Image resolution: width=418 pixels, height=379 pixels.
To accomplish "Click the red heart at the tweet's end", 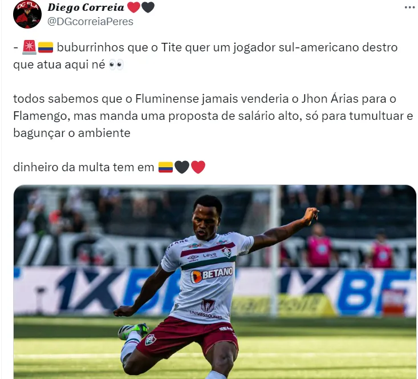I will [198, 167].
